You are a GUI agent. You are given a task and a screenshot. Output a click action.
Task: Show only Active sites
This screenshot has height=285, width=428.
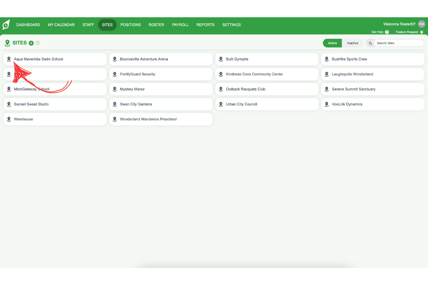[x=332, y=43]
